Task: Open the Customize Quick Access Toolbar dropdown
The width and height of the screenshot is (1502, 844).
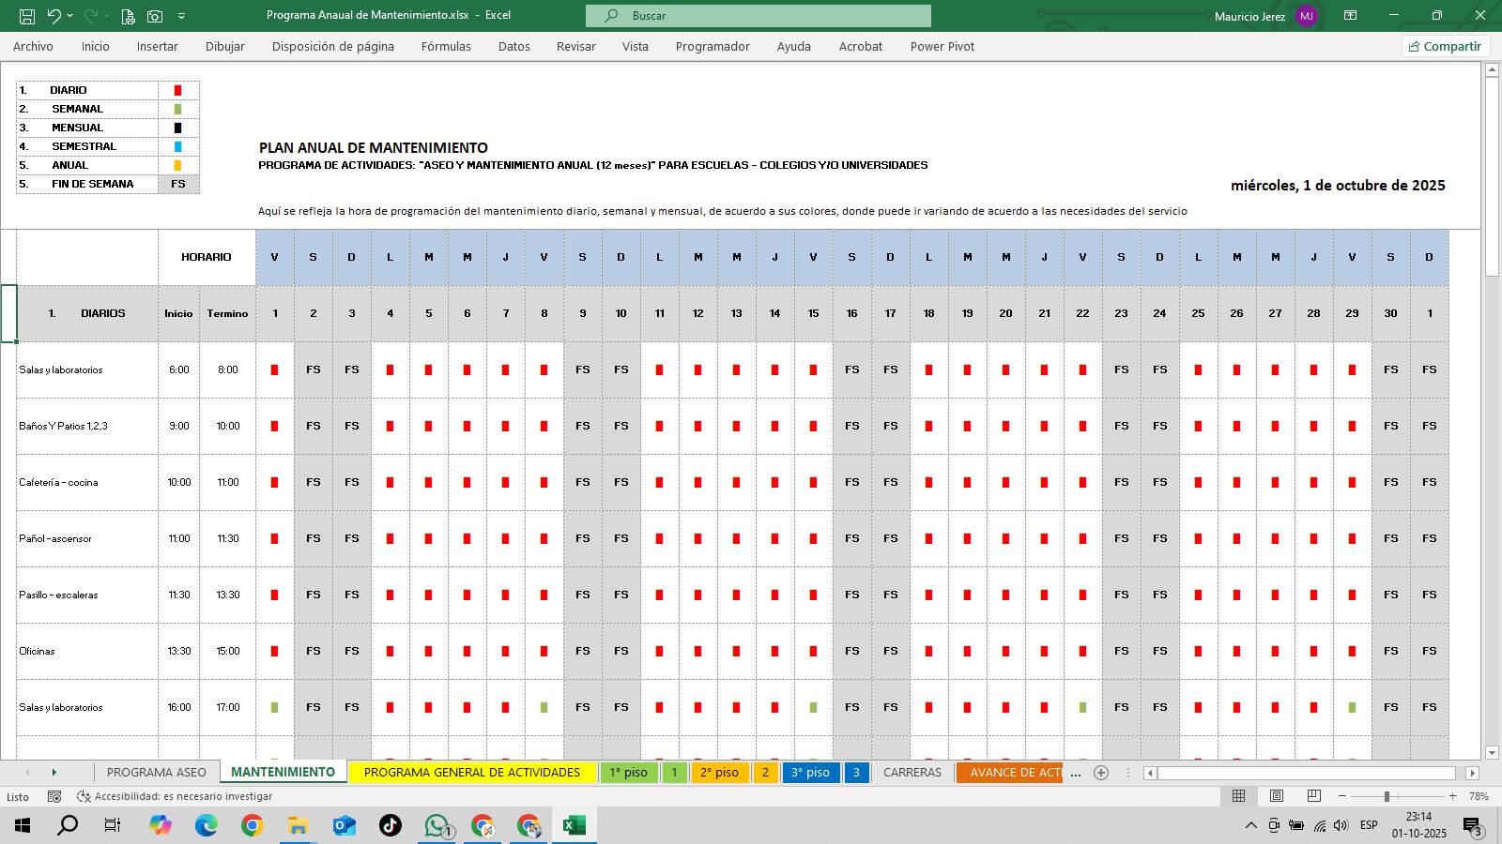Action: (181, 16)
